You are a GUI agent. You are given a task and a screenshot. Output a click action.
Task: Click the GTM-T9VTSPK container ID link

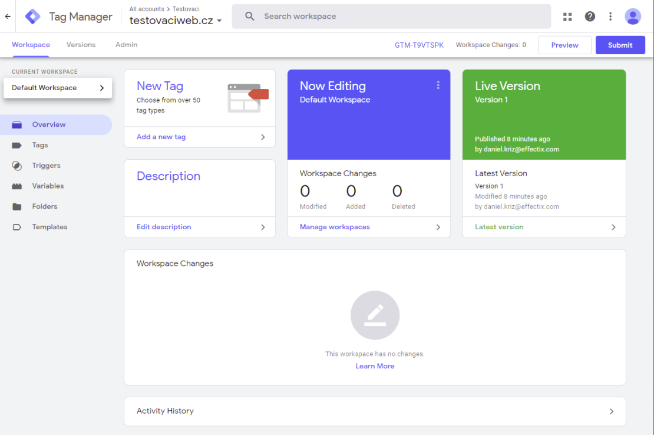tap(419, 45)
